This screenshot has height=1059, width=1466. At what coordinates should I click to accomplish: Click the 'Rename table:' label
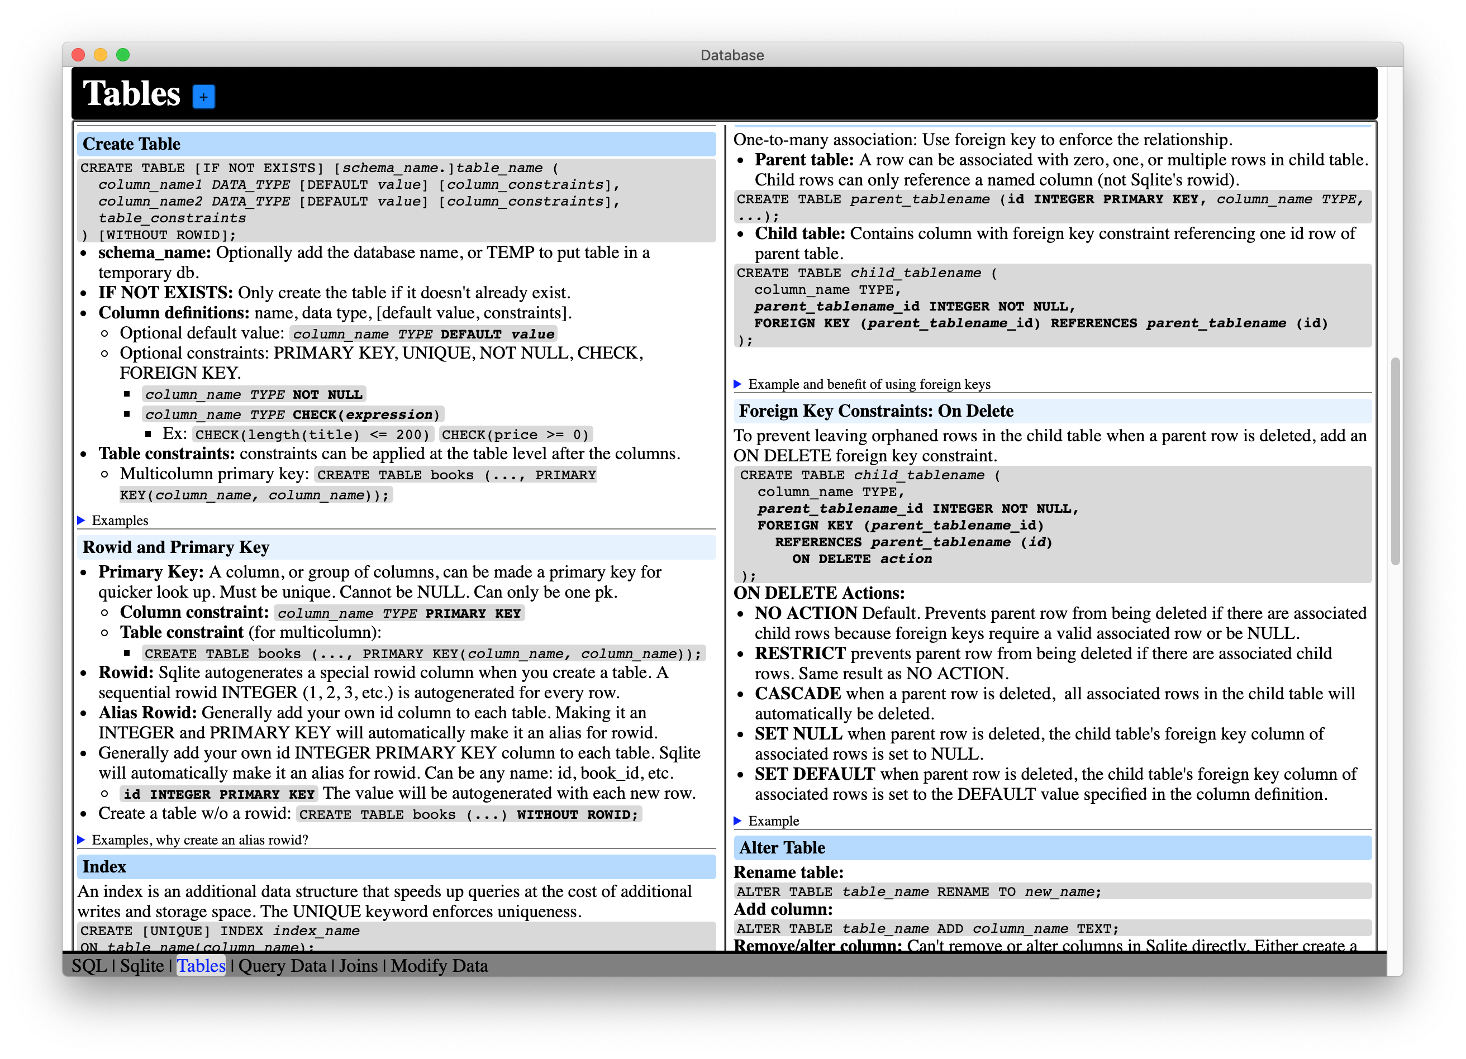(x=788, y=872)
